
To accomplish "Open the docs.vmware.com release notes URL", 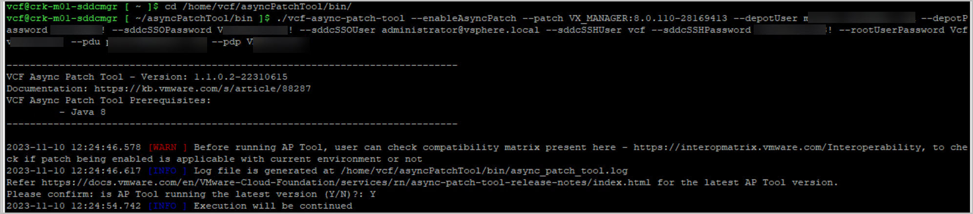I will point(346,182).
